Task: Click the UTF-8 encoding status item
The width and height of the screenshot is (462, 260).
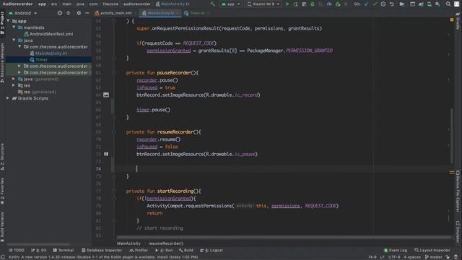Action: coord(394,257)
